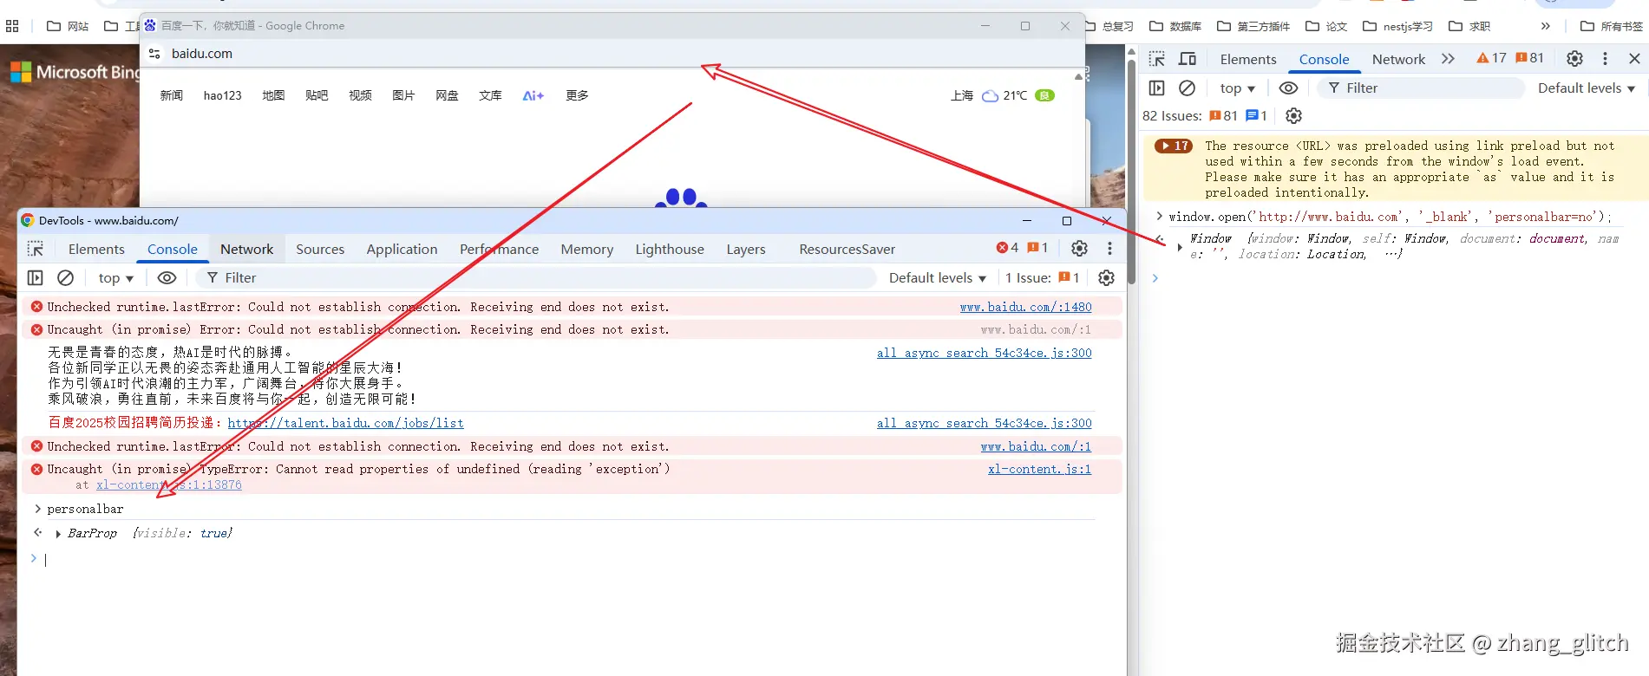Open the nestjs学习 bookmark folder
The image size is (1649, 676).
[x=1397, y=26]
